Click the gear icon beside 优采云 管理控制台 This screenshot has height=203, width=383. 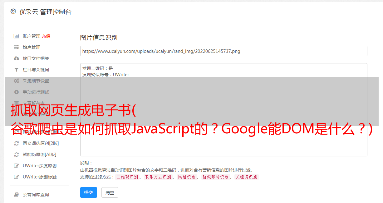(x=13, y=12)
